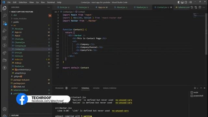This screenshot has height=117, width=208.
Task: Switch to the Home.jsx editor tab
Action: tap(82, 7)
